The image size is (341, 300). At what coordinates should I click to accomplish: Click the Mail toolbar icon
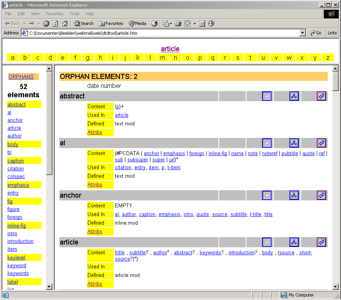click(166, 23)
